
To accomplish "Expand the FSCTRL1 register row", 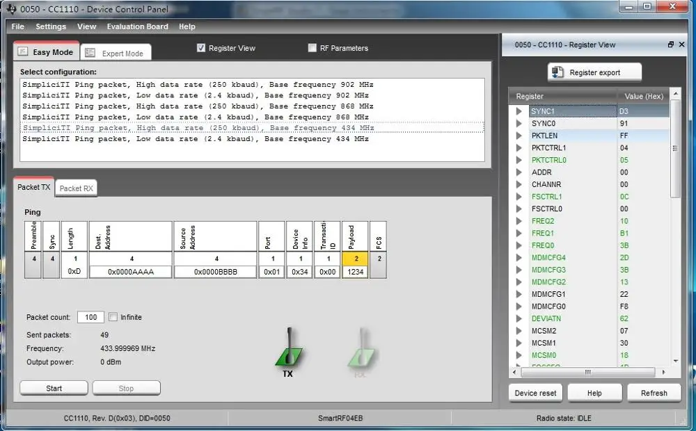I will pos(519,197).
